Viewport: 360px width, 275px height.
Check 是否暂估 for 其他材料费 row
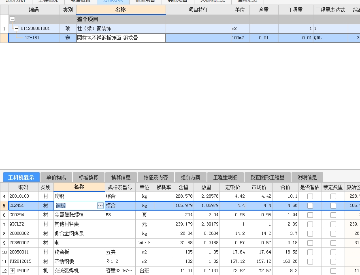point(310,224)
